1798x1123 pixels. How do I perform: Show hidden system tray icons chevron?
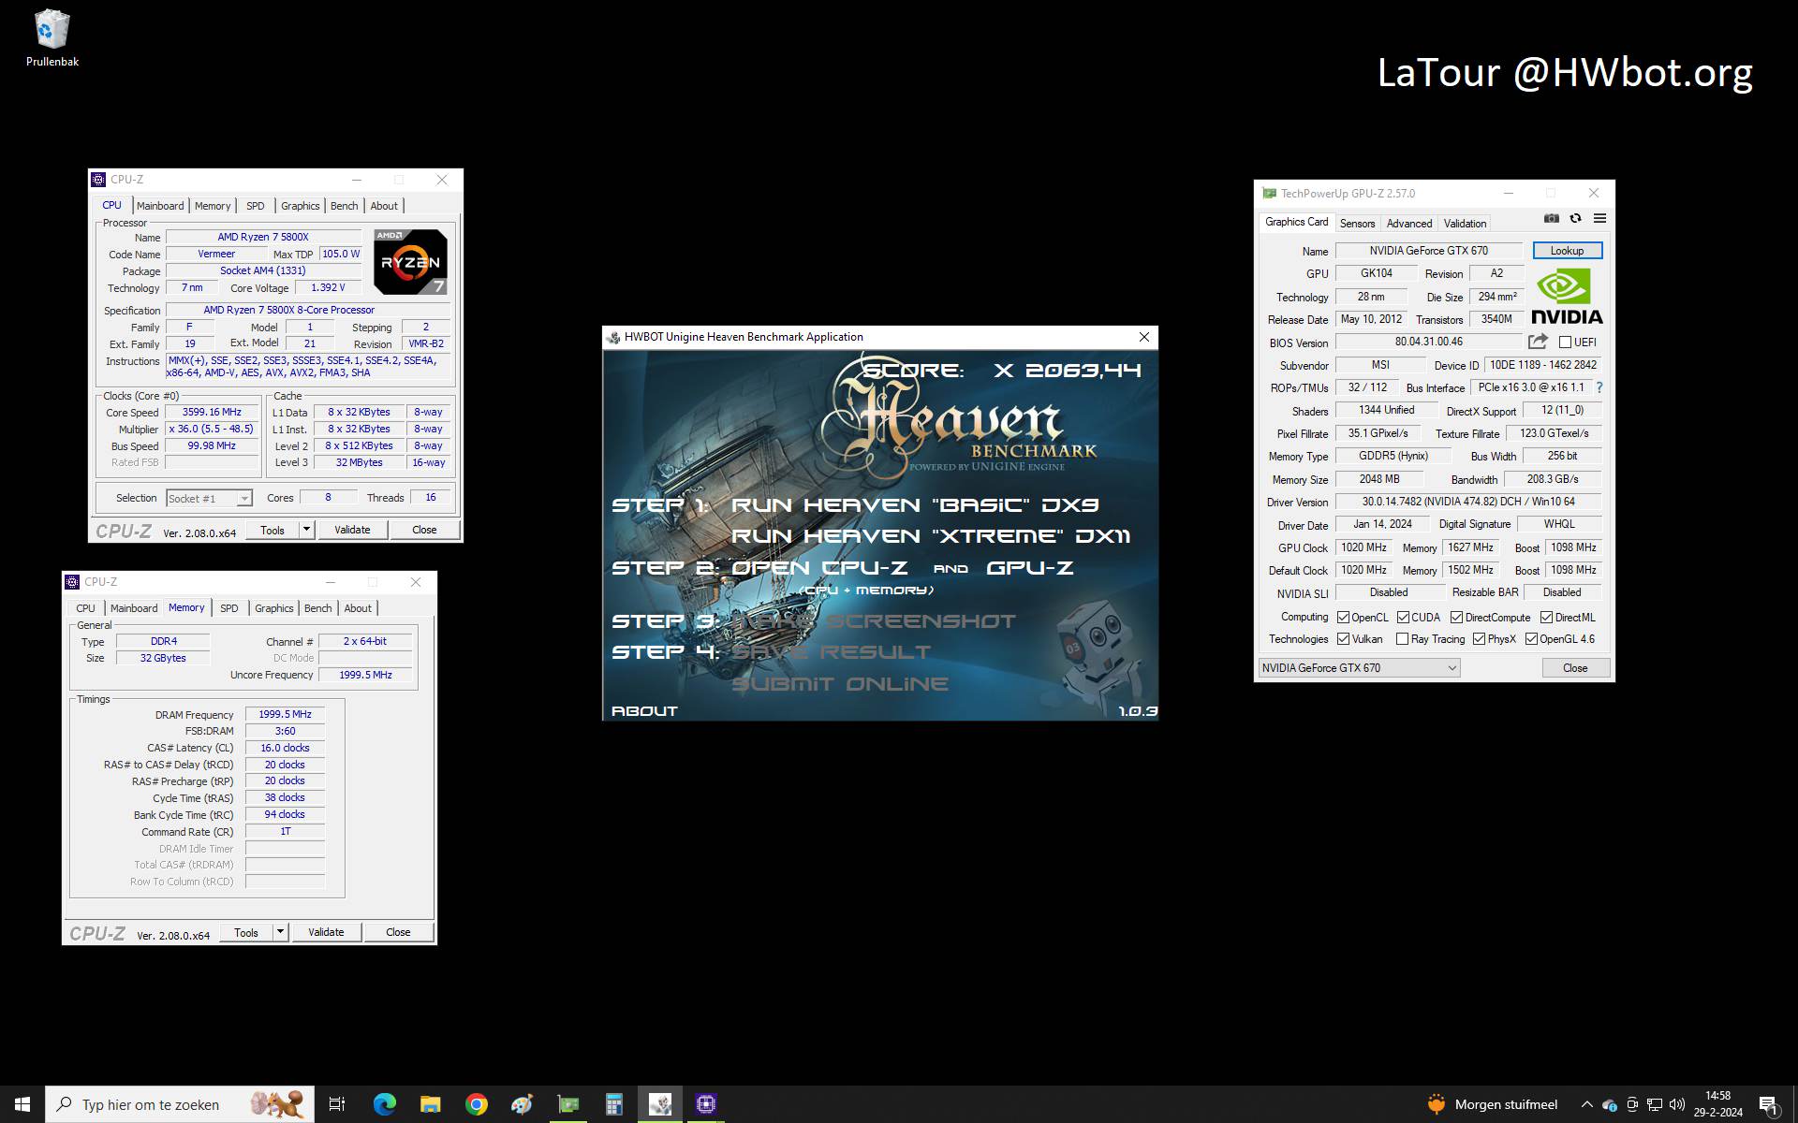tap(1586, 1104)
